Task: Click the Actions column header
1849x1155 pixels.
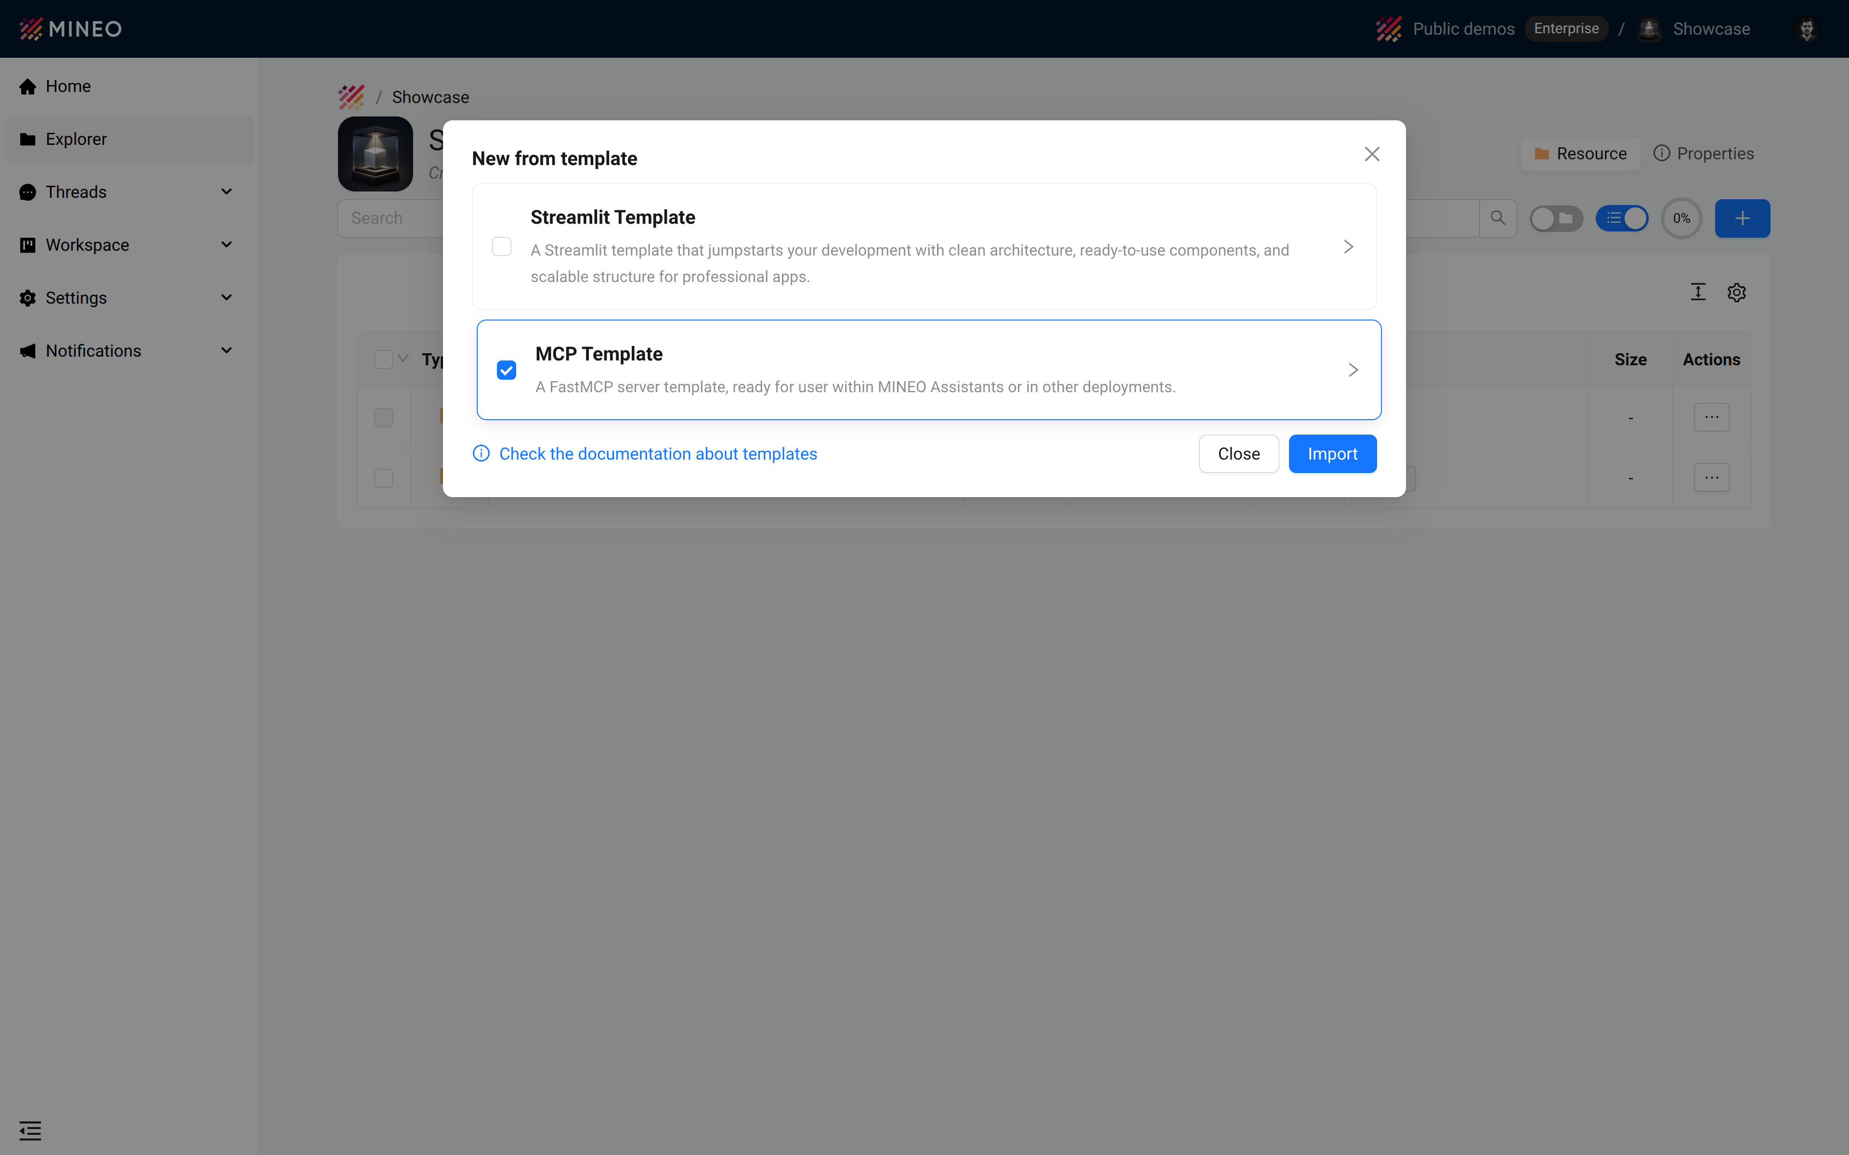Action: (1711, 360)
